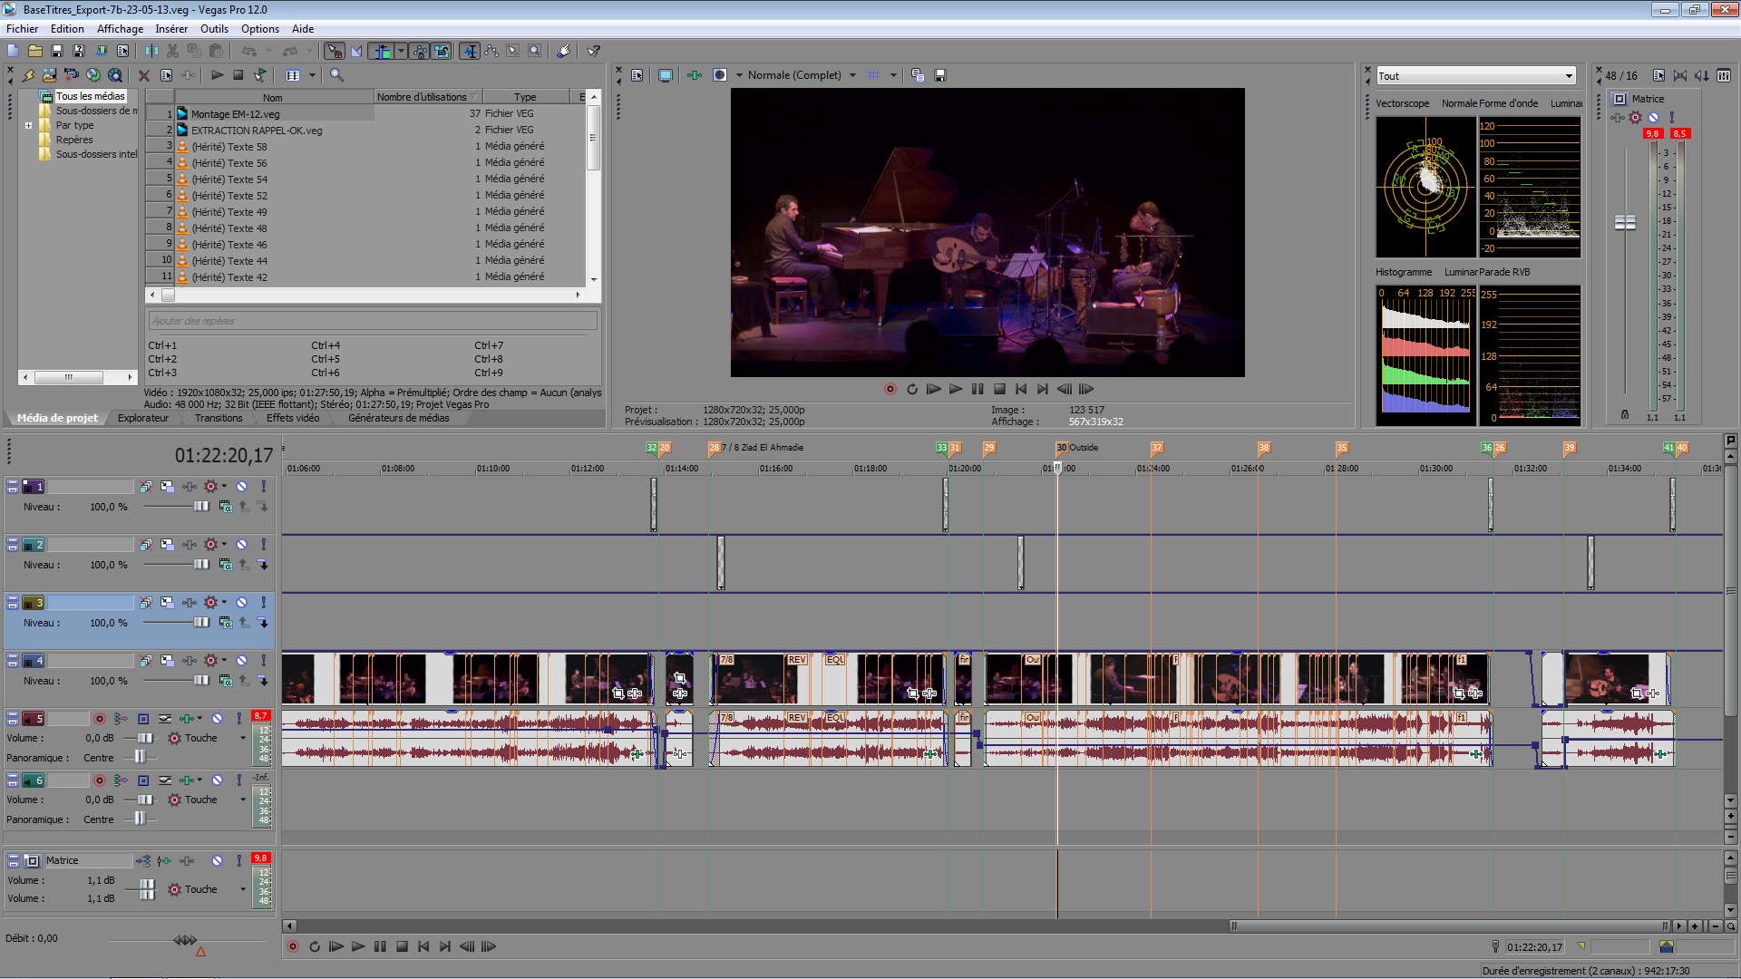1741x979 pixels.
Task: Solo video track 2
Action: click(264, 545)
